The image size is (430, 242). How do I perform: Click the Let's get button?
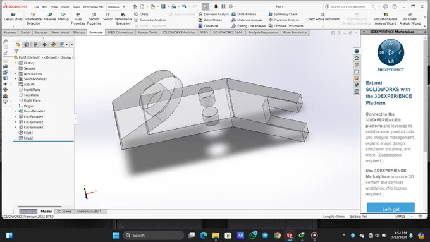coord(391,208)
